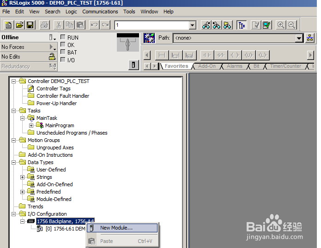
Task: Insert a branch element
Action: pyautogui.click(x=176, y=55)
